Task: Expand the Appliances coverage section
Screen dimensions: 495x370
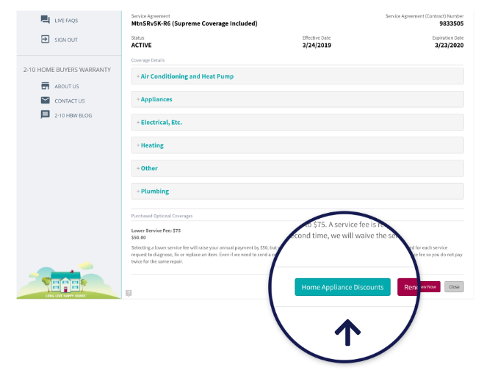Action: point(156,99)
